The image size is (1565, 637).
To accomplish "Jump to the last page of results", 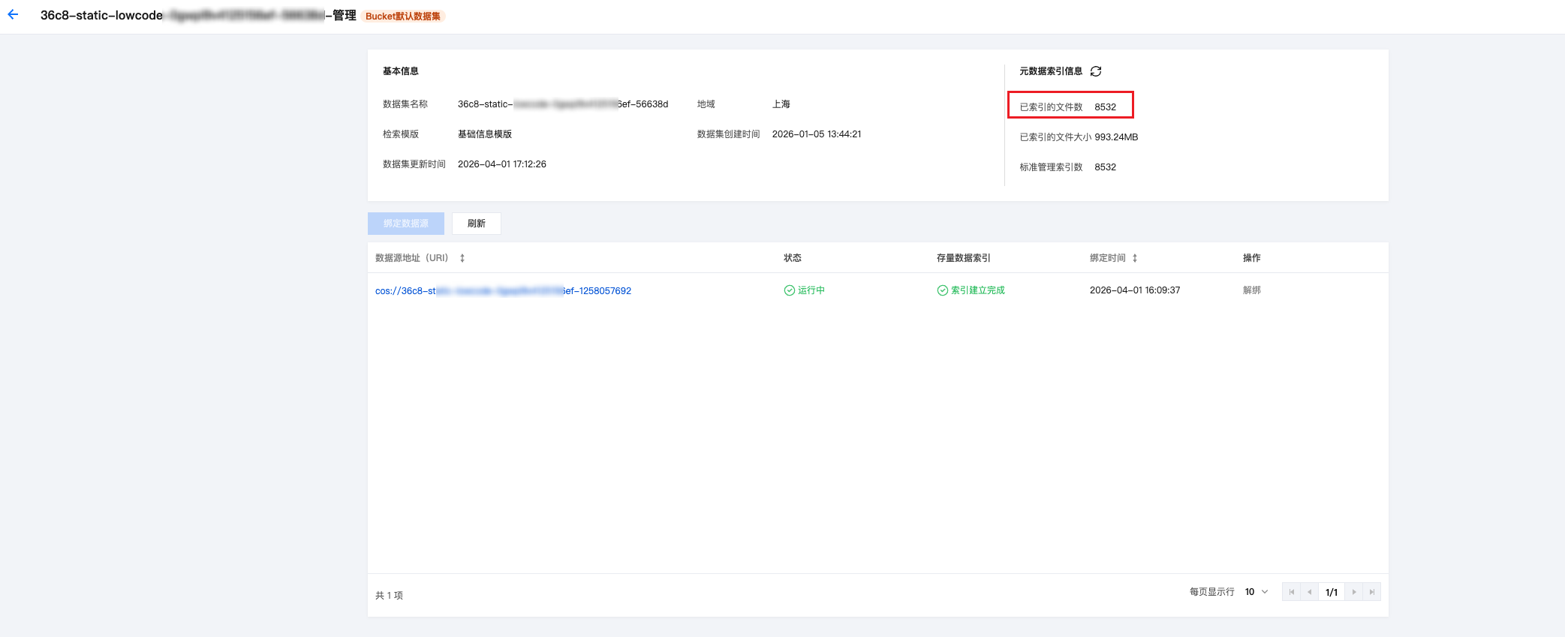I will pyautogui.click(x=1372, y=592).
